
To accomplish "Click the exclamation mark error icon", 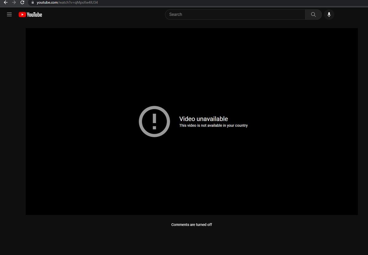I will 154,122.
